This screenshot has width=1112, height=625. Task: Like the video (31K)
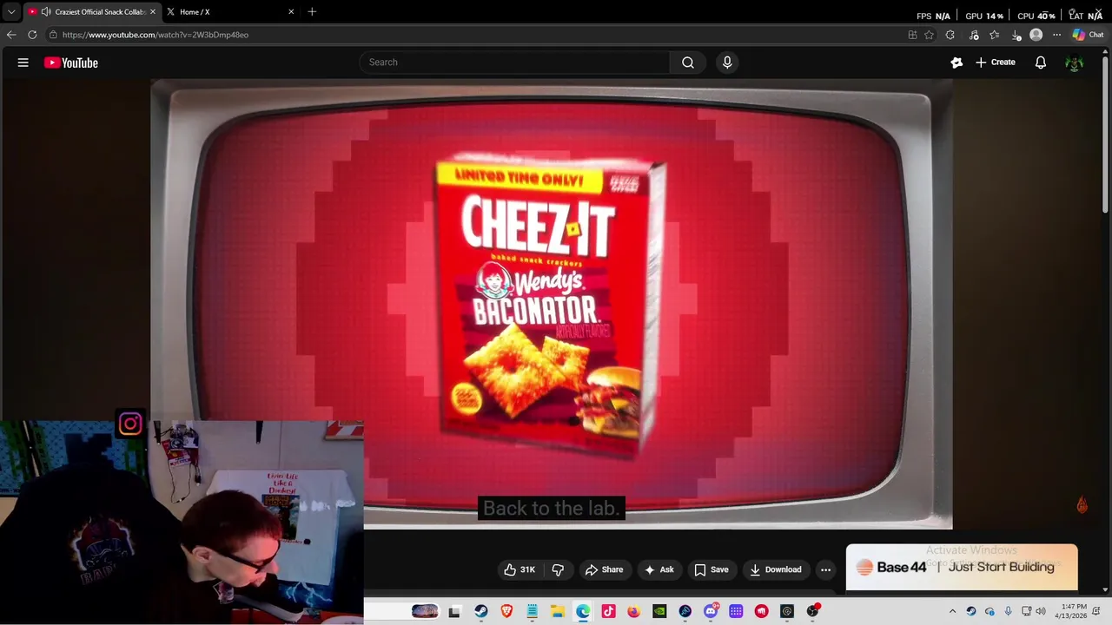coord(520,569)
